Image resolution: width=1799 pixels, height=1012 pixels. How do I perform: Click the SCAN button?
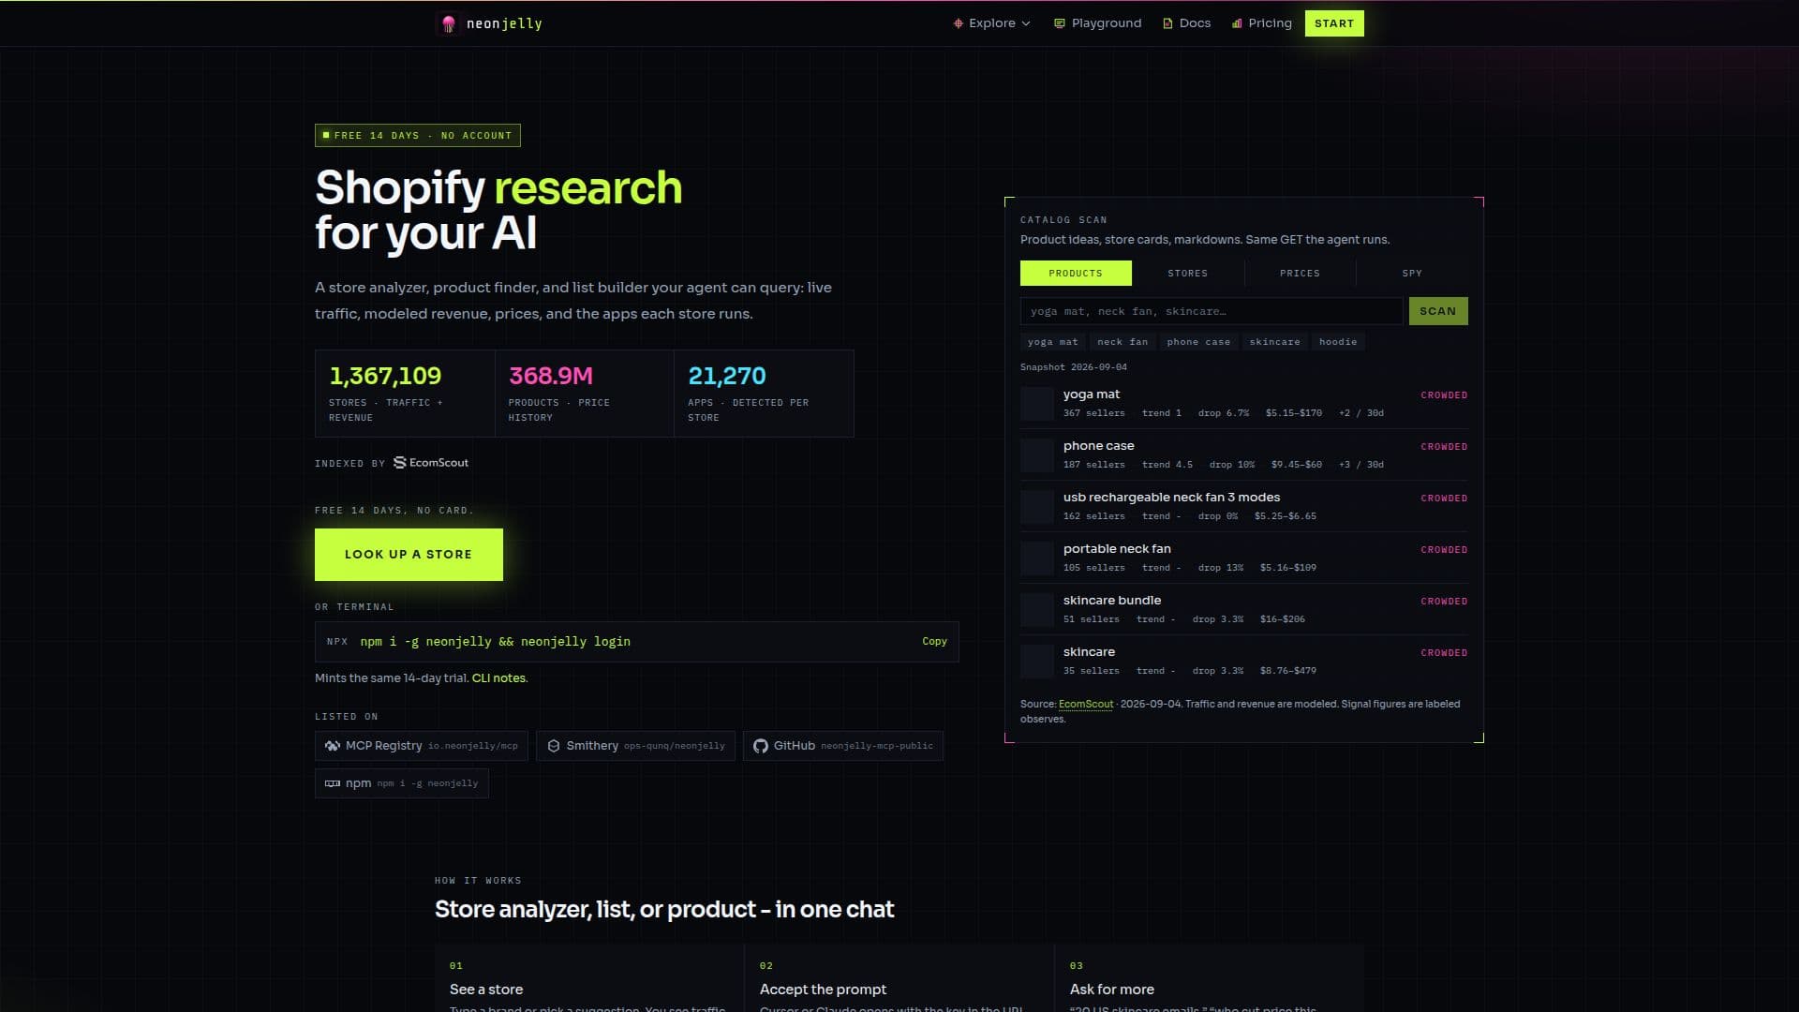pyautogui.click(x=1438, y=311)
